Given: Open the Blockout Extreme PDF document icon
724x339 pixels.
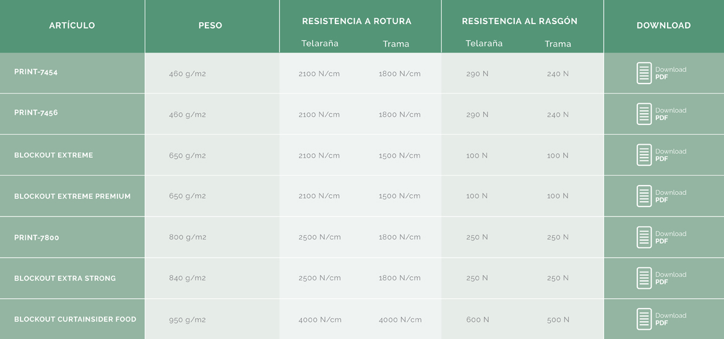Looking at the screenshot, I should tap(644, 155).
